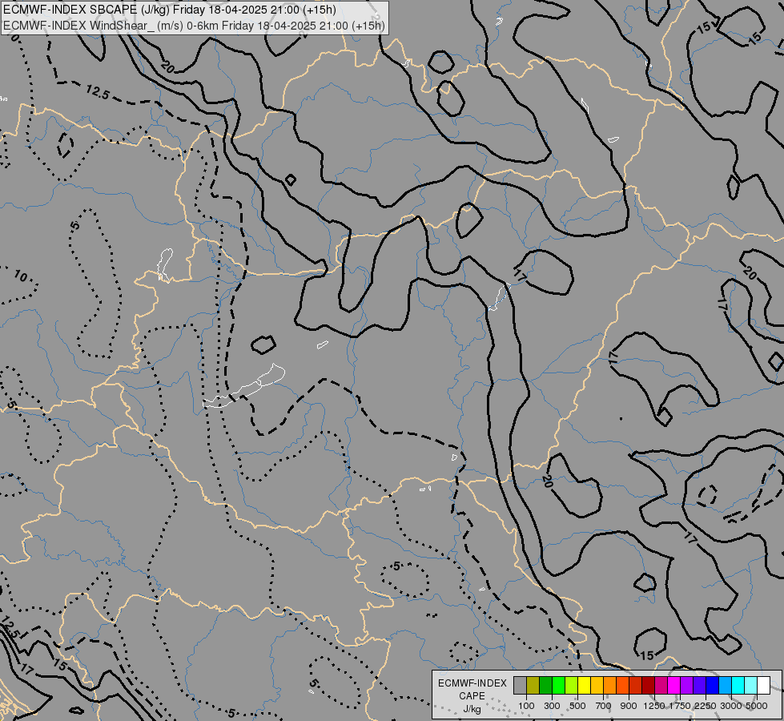Screen dimensions: 784x721
Task: Click the "700" tick label on the legend
Action: pyautogui.click(x=604, y=706)
